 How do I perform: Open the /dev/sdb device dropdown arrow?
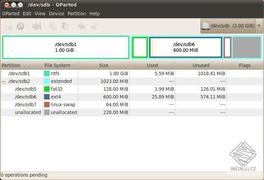click(259, 26)
